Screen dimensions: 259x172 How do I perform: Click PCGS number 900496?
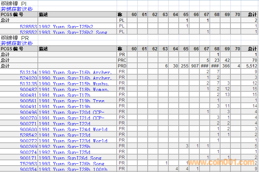pos(29,112)
